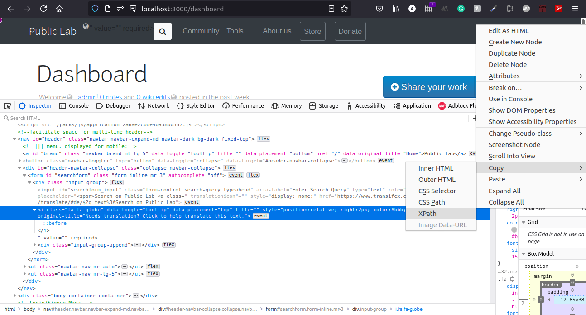Open Attributes submenu in context menu
This screenshot has width=586, height=315.
click(531, 76)
